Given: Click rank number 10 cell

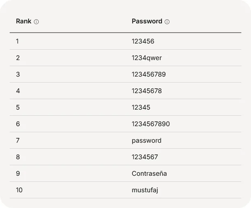Looking at the screenshot, I should click(x=19, y=190).
